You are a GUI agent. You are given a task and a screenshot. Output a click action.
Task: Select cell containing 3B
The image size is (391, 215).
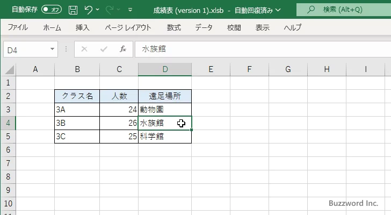click(x=77, y=123)
